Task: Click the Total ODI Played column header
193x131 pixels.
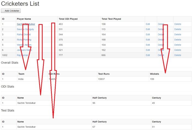Action: (x=68, y=19)
